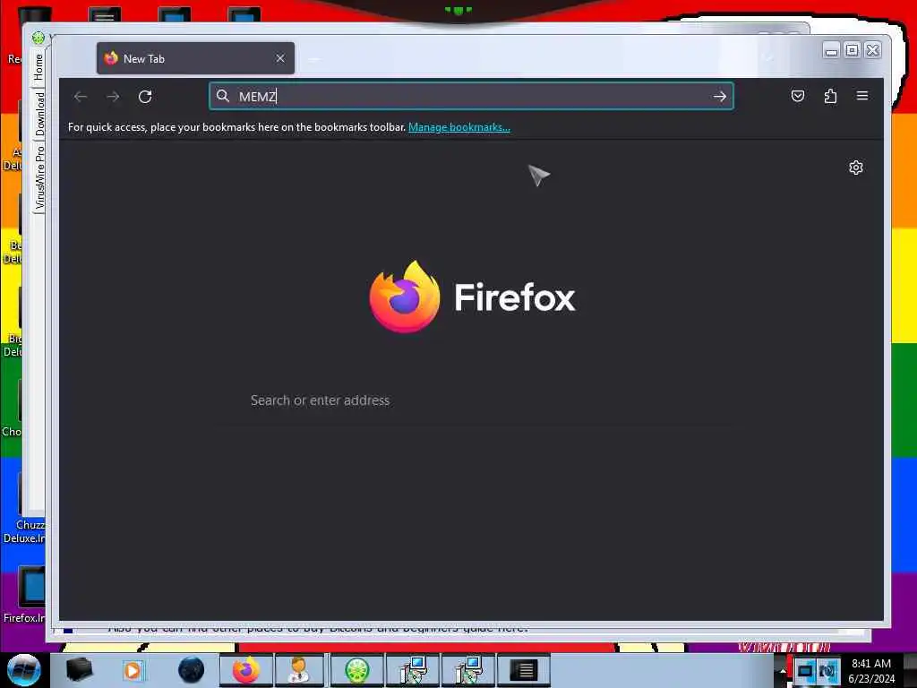
Task: Click the green VirusWire Pro window icon
Action: (x=38, y=38)
